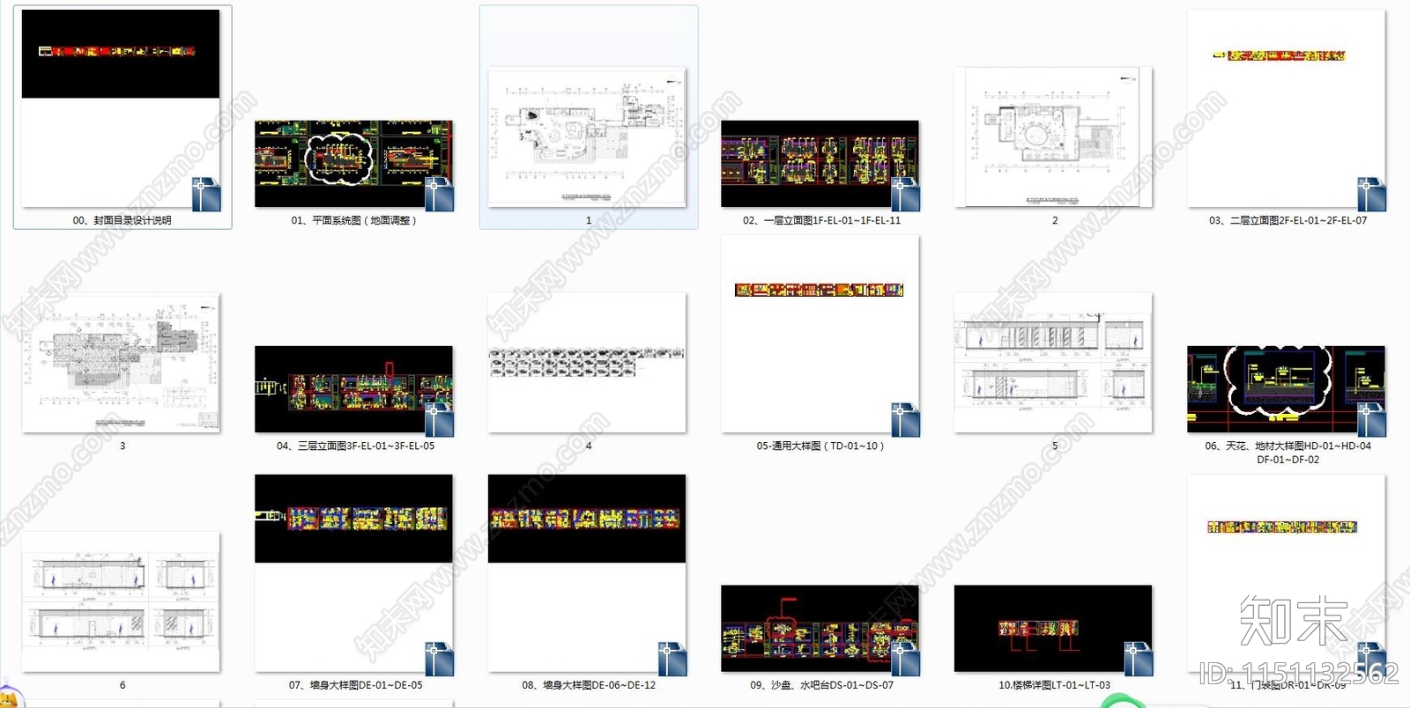
Task: Click the file name '01、平面系统图（地面调整）'
Action: [353, 220]
